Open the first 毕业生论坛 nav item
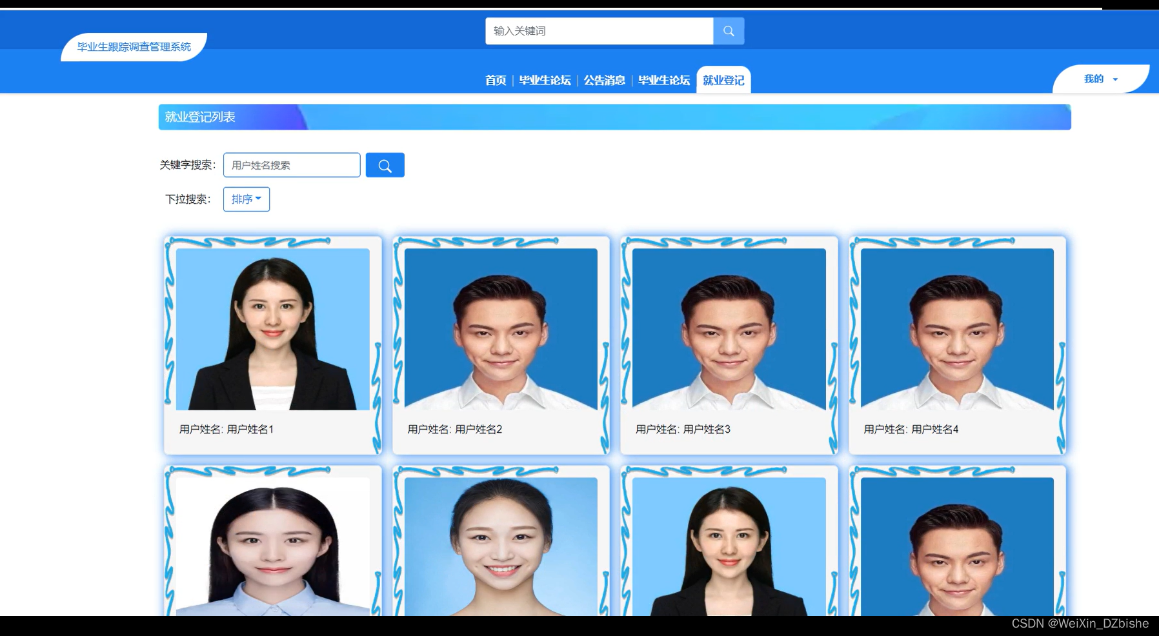The image size is (1159, 636). [545, 80]
